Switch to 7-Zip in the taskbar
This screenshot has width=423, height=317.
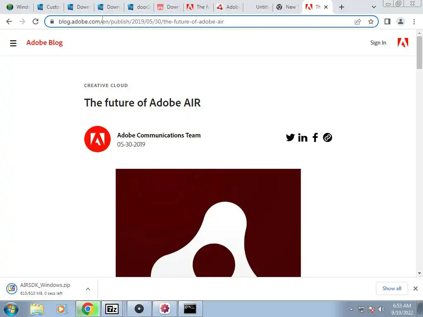coord(112,309)
